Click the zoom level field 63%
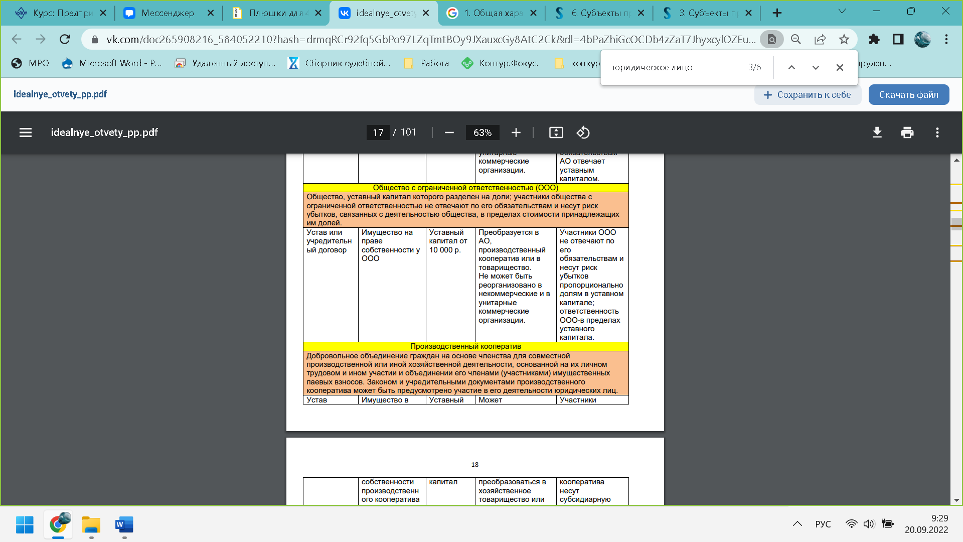 (x=483, y=132)
